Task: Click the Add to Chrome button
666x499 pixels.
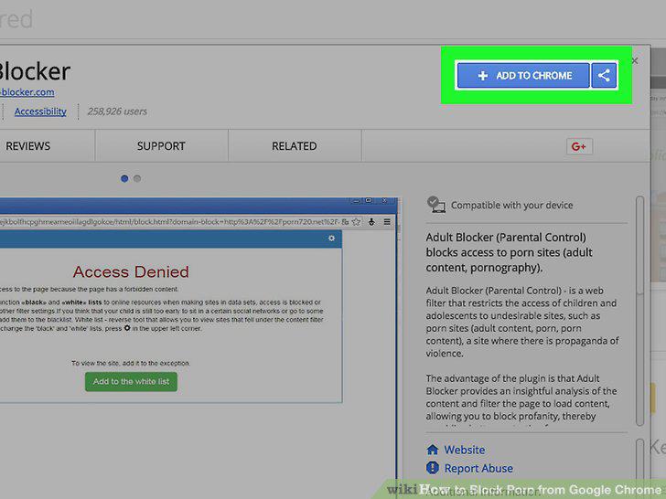Action: tap(523, 76)
